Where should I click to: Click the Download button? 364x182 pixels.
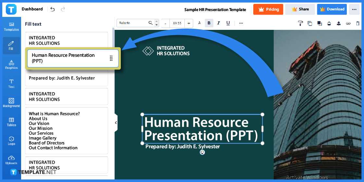tap(332, 9)
